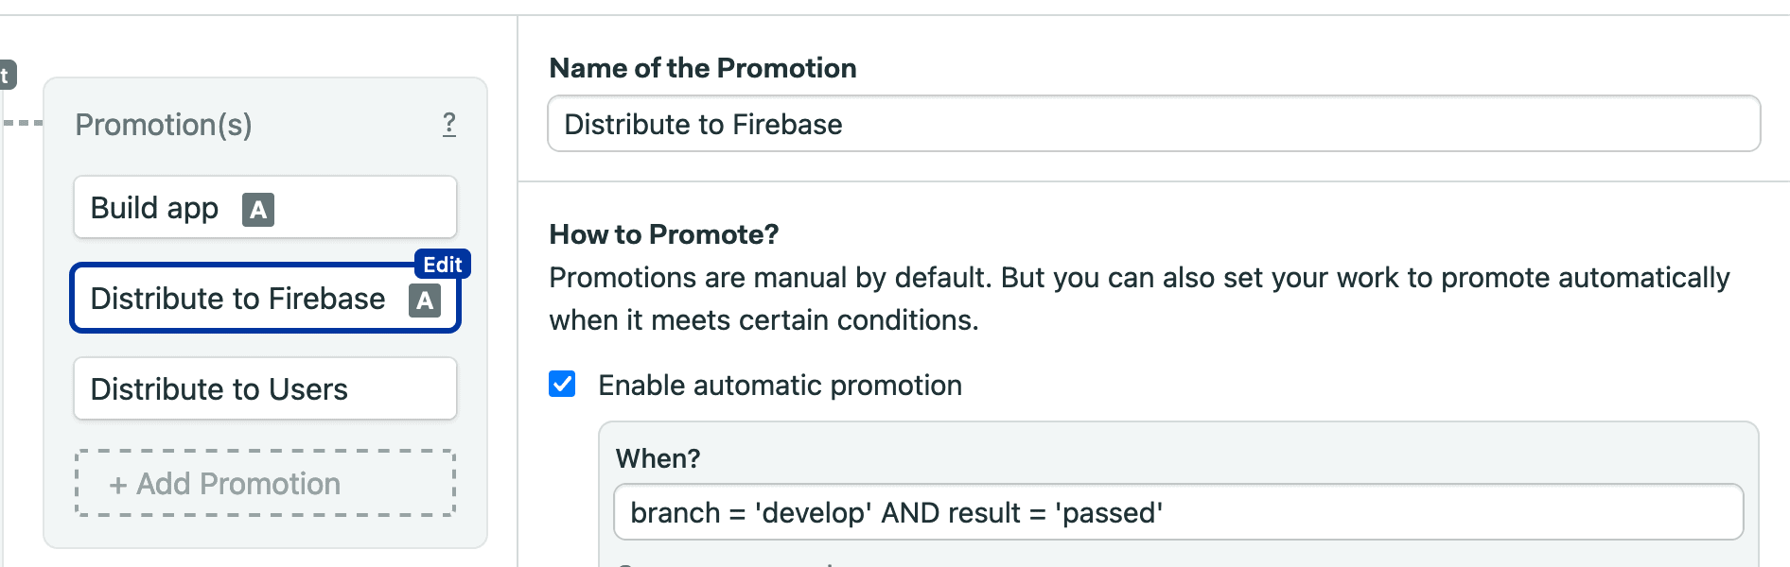Click the When? label above the condition
Image resolution: width=1790 pixels, height=567 pixels.
[x=658, y=458]
